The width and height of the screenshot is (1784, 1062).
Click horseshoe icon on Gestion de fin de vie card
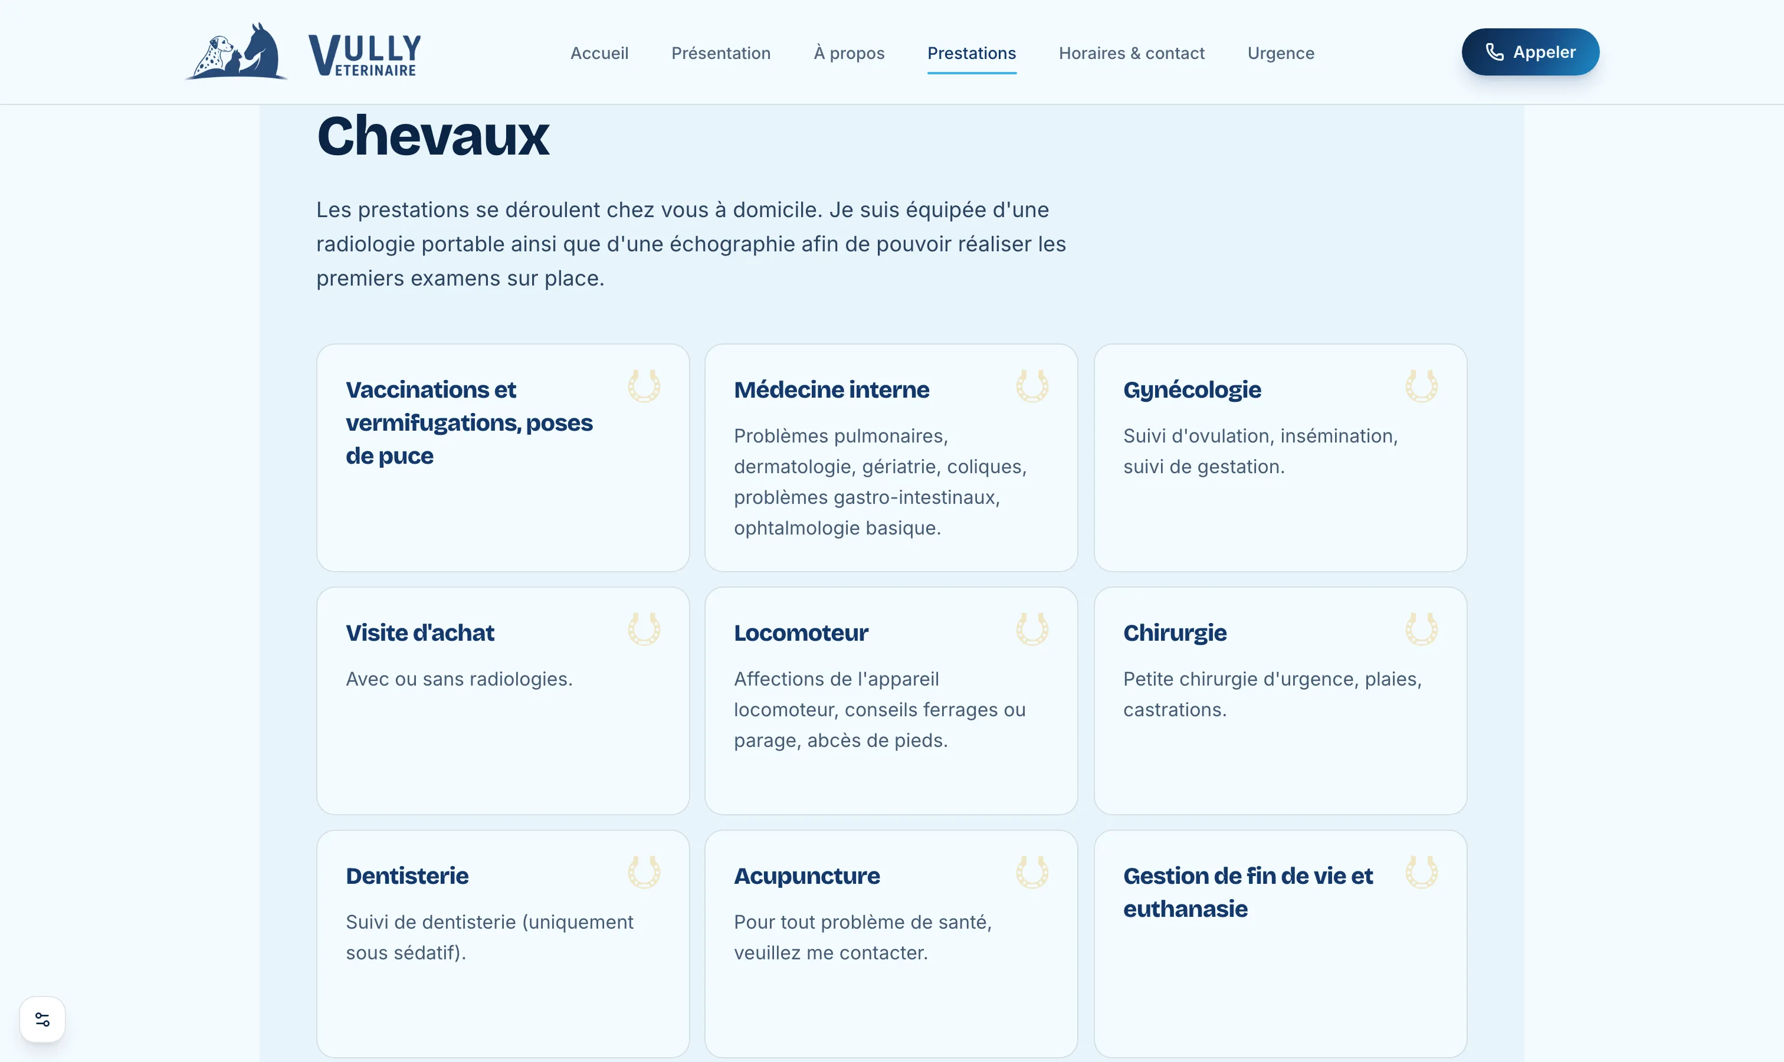1421,873
